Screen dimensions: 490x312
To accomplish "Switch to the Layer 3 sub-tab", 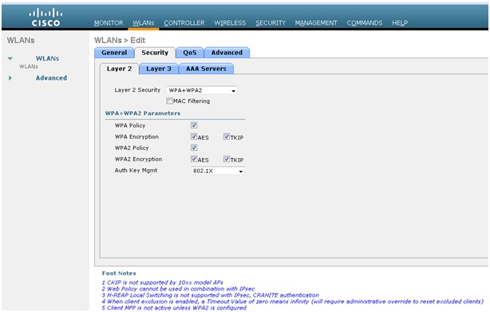I will [x=159, y=69].
